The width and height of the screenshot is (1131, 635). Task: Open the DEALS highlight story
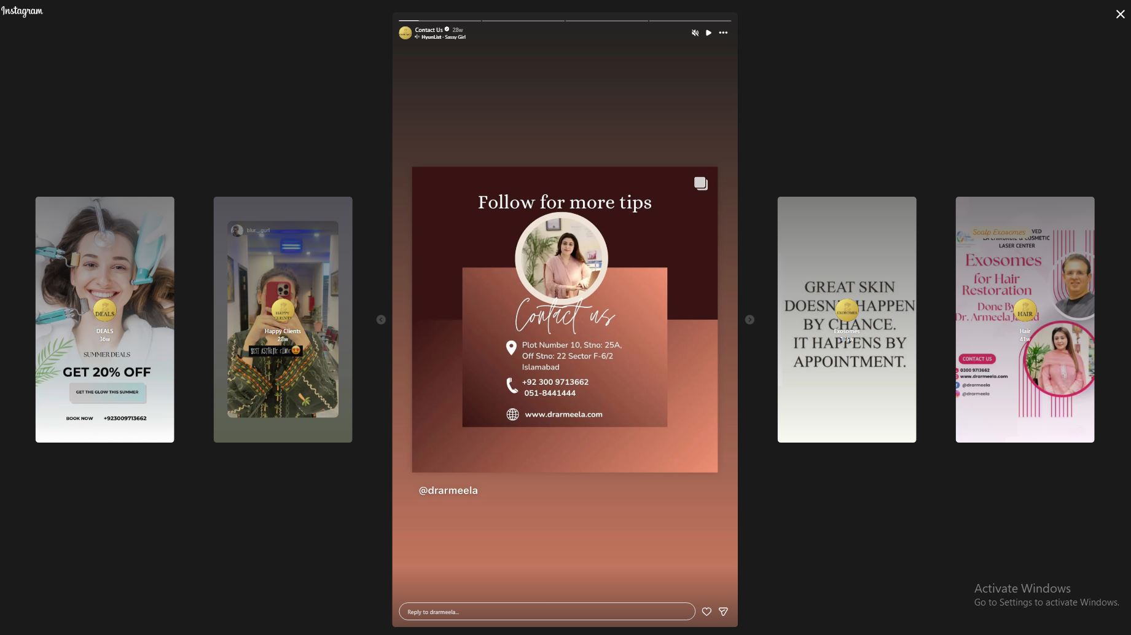[104, 320]
